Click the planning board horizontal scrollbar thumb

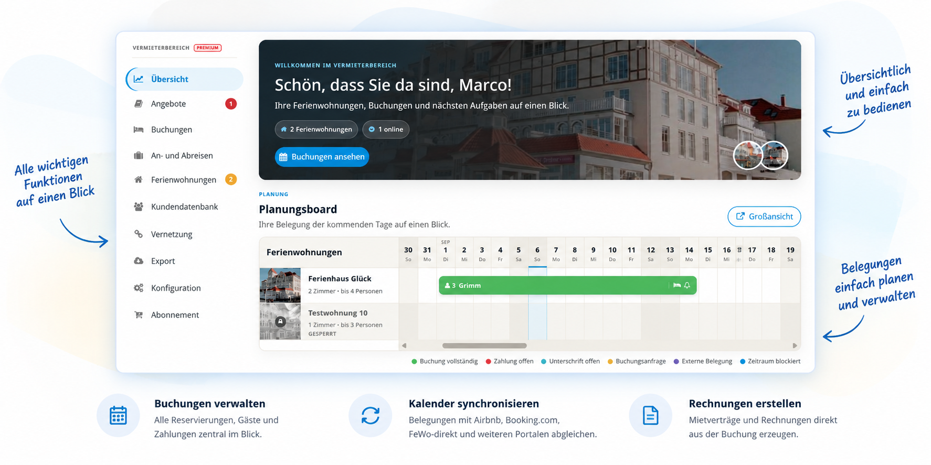pyautogui.click(x=484, y=345)
